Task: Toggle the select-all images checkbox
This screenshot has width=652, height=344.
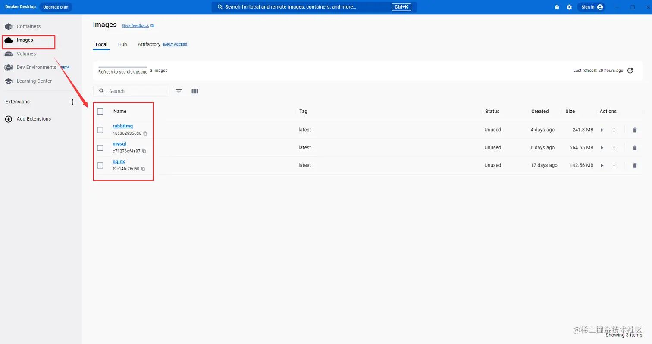Action: coord(100,112)
